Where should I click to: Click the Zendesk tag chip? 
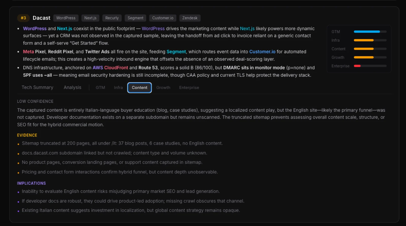tap(190, 18)
